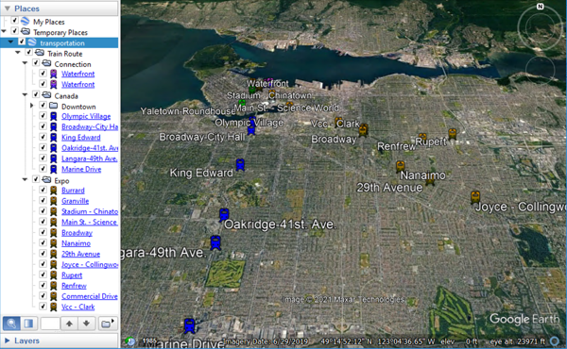Screen dimensions: 567x349
Task: Collapse the Places panel header triangle
Action: pos(8,8)
